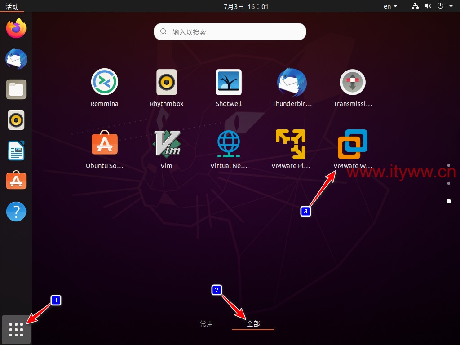Select the third active page dot
This screenshot has height=345, width=460.
[449, 201]
